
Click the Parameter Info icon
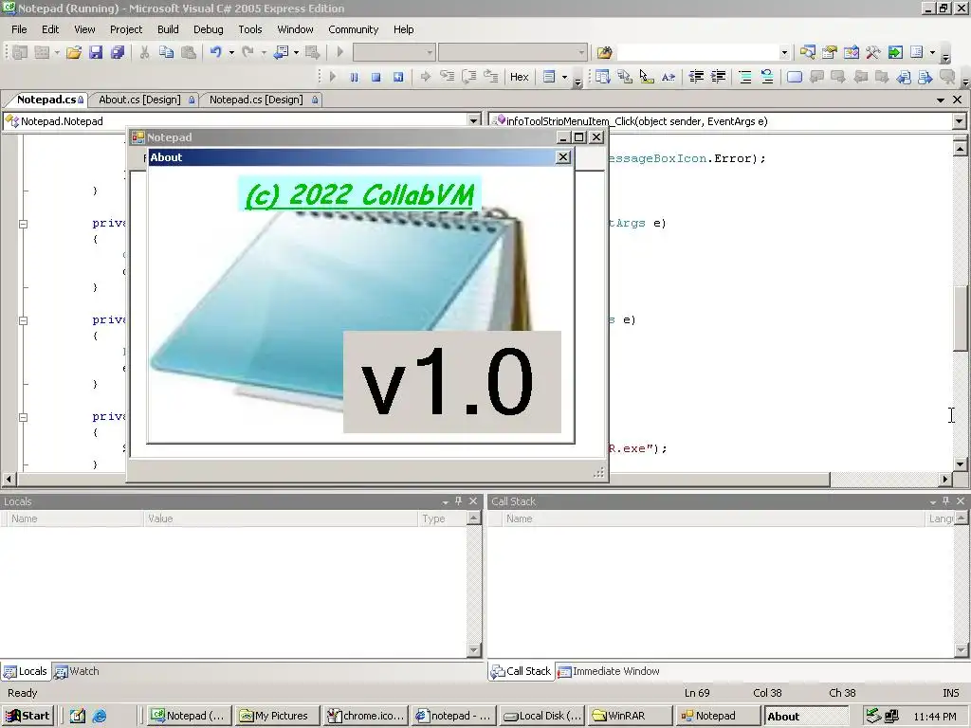[x=625, y=77]
